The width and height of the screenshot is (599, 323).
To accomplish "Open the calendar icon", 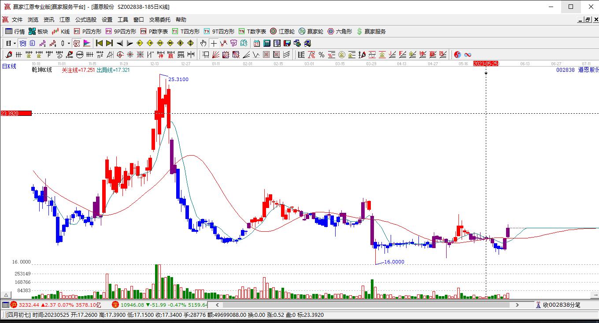I will click(x=257, y=43).
